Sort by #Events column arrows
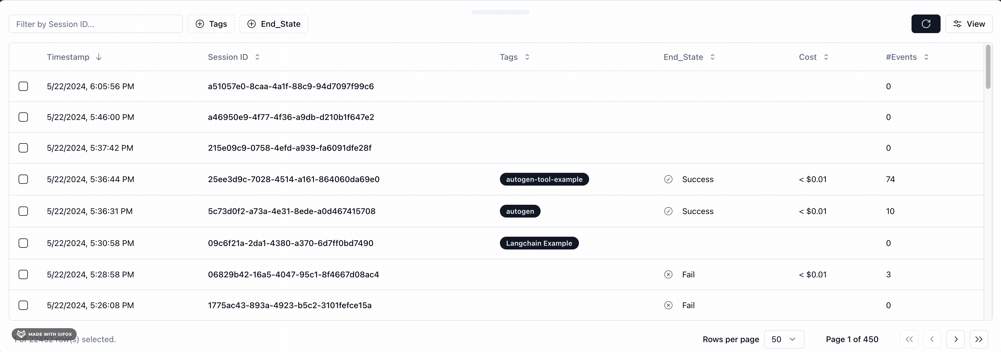 (926, 57)
